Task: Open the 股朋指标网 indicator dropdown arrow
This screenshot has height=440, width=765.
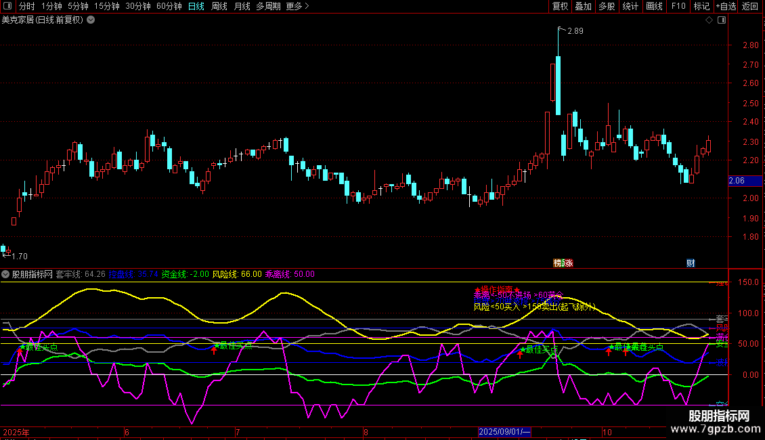Action: point(5,275)
